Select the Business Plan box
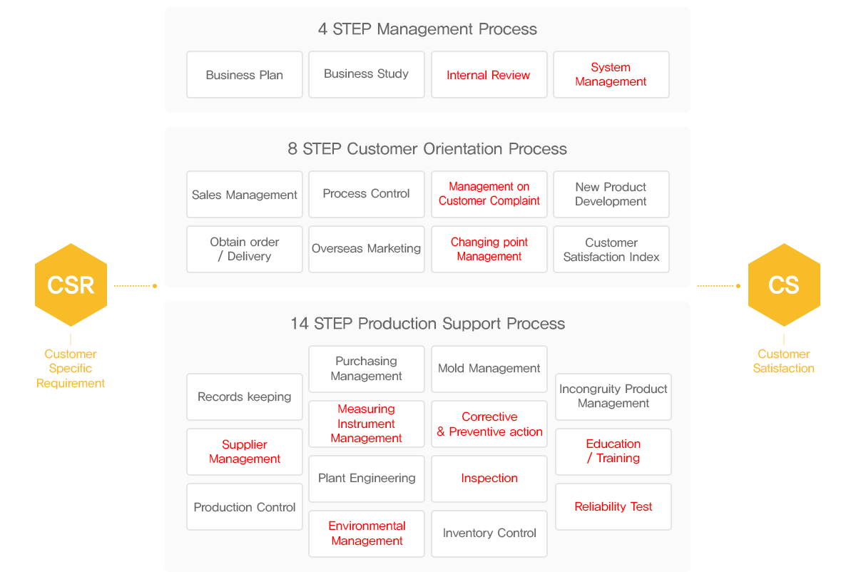The image size is (856, 572). 245,75
